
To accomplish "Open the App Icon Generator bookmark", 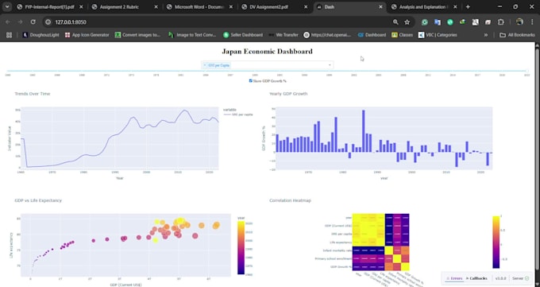I will click(x=87, y=35).
